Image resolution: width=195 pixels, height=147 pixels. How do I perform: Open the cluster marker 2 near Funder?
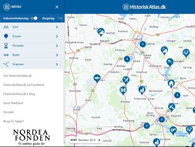click(147, 126)
